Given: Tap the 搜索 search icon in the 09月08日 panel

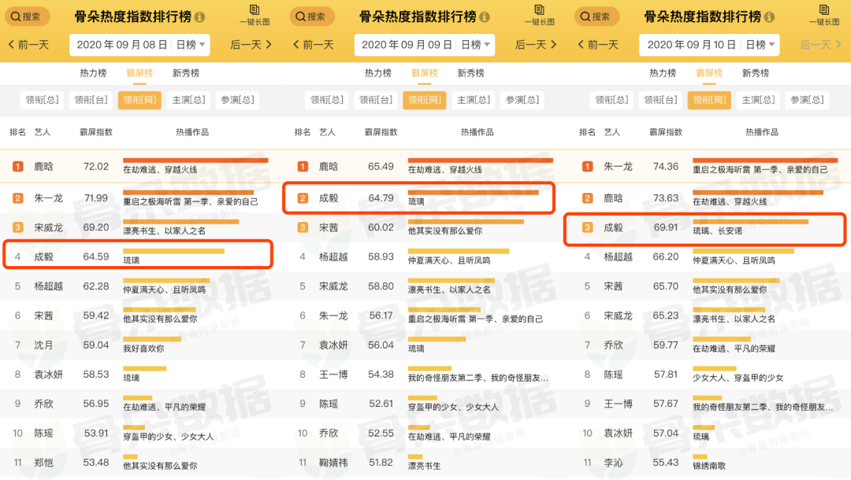Looking at the screenshot, I should coord(27,17).
